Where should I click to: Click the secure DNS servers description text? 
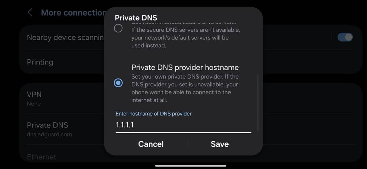tap(186, 38)
